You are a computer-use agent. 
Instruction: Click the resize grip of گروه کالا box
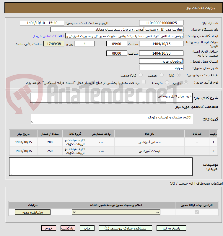(x=32, y=123)
